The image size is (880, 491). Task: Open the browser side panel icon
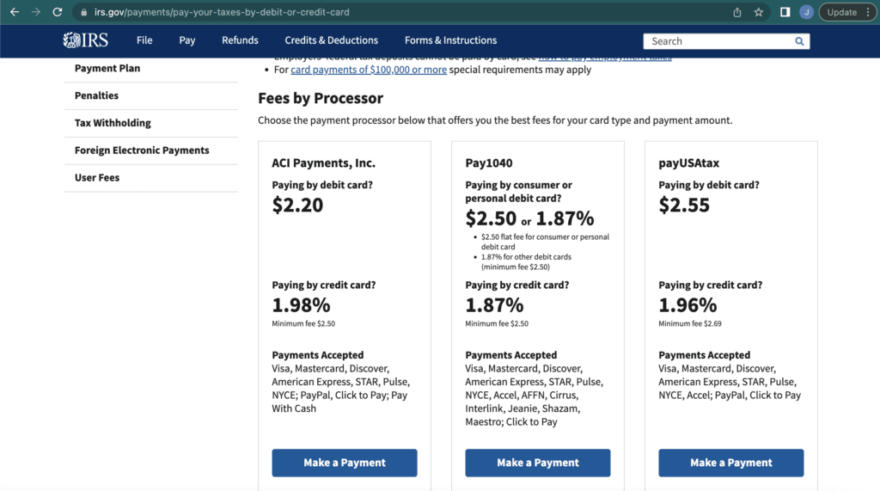785,12
